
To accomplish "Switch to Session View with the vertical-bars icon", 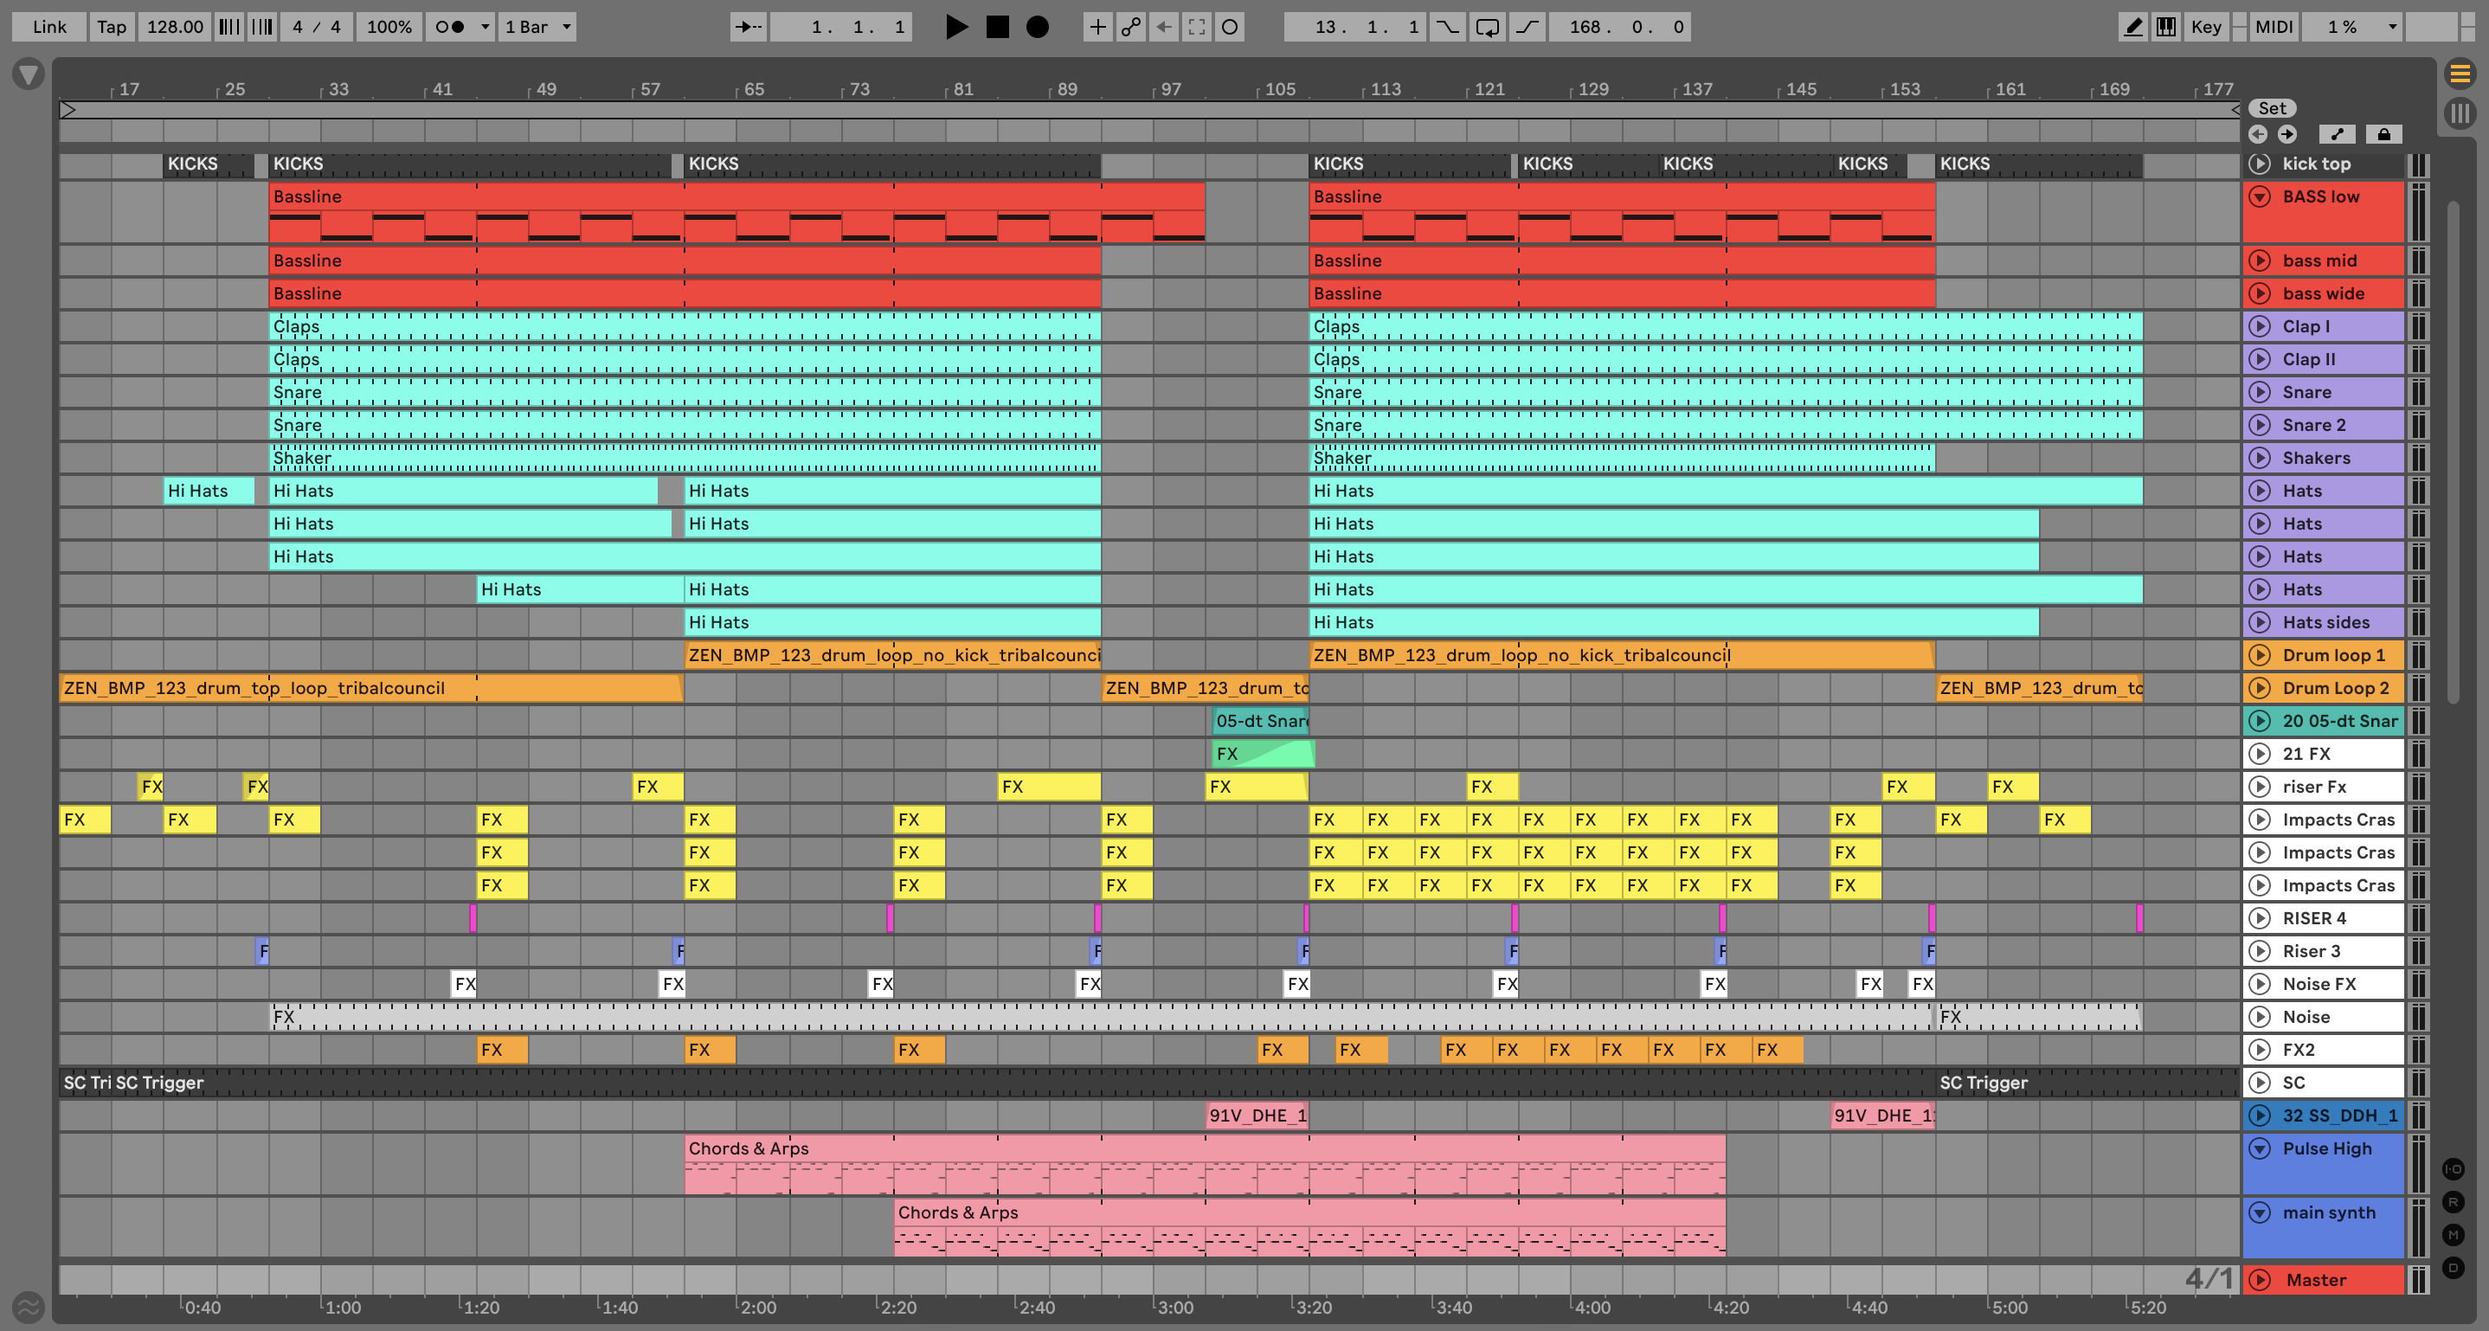I will tap(2459, 114).
